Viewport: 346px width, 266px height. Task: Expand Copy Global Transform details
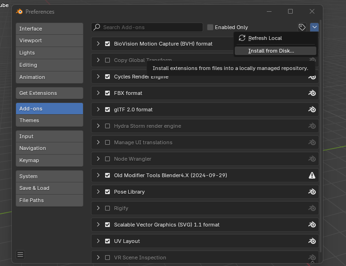[98, 60]
